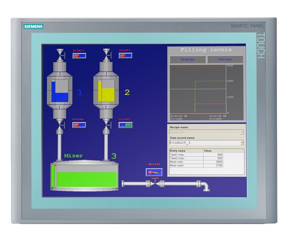
Task: Click the Mixer warn entry row
Action: [x=196, y=165]
